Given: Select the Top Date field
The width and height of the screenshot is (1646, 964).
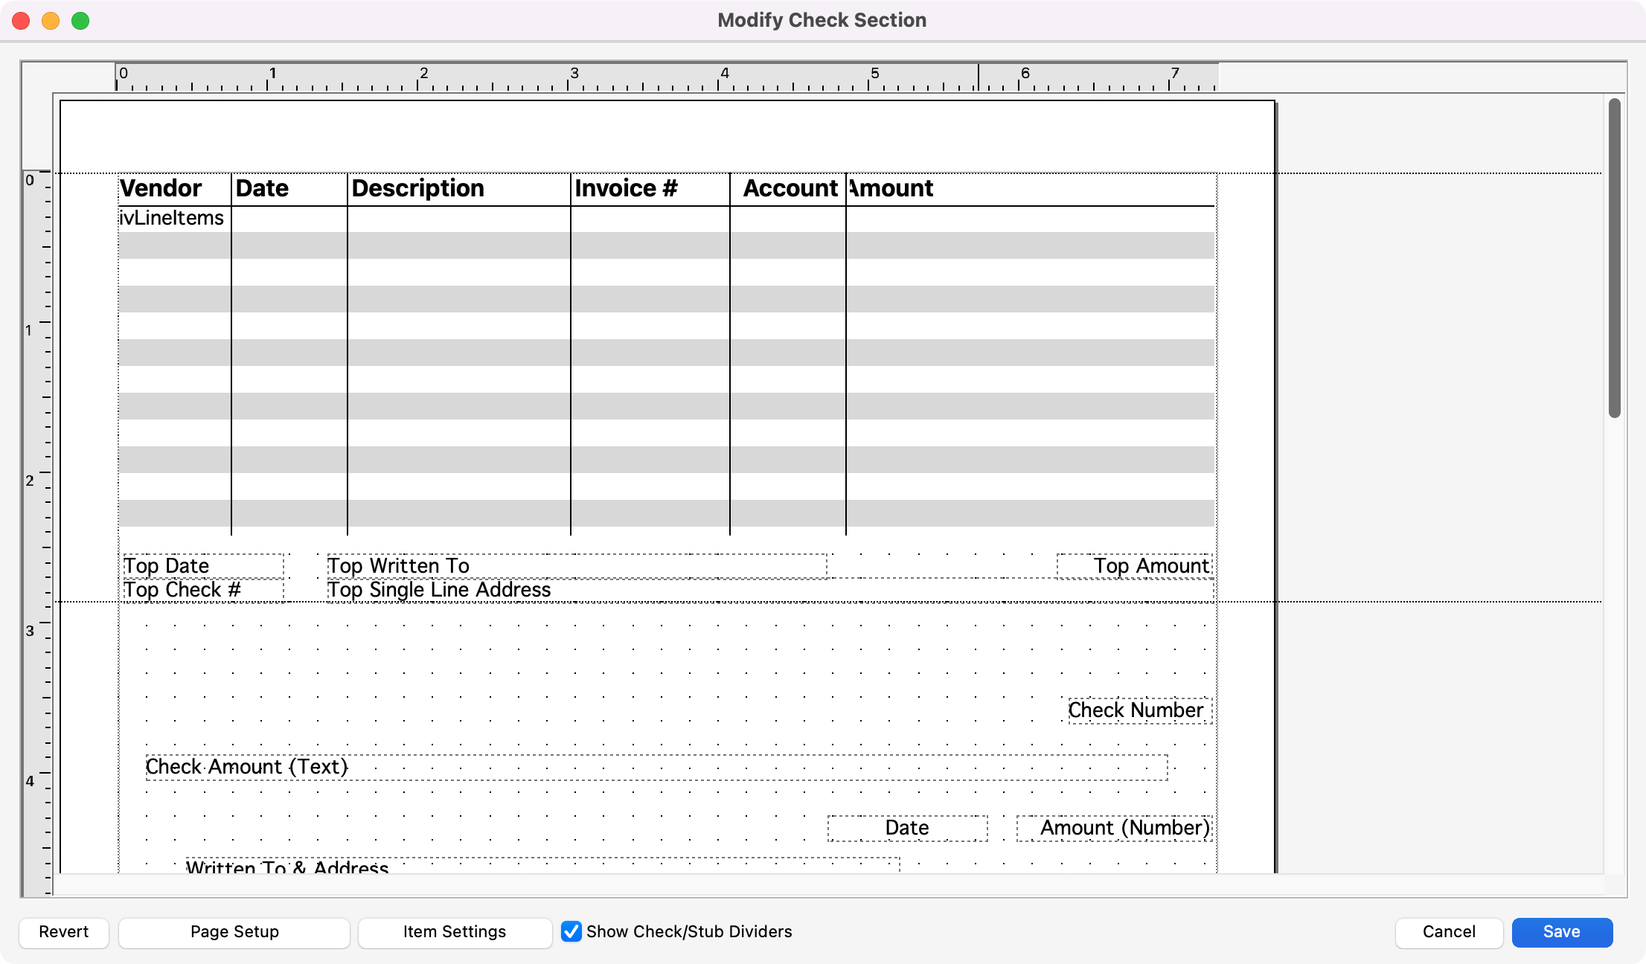Looking at the screenshot, I should click(202, 566).
